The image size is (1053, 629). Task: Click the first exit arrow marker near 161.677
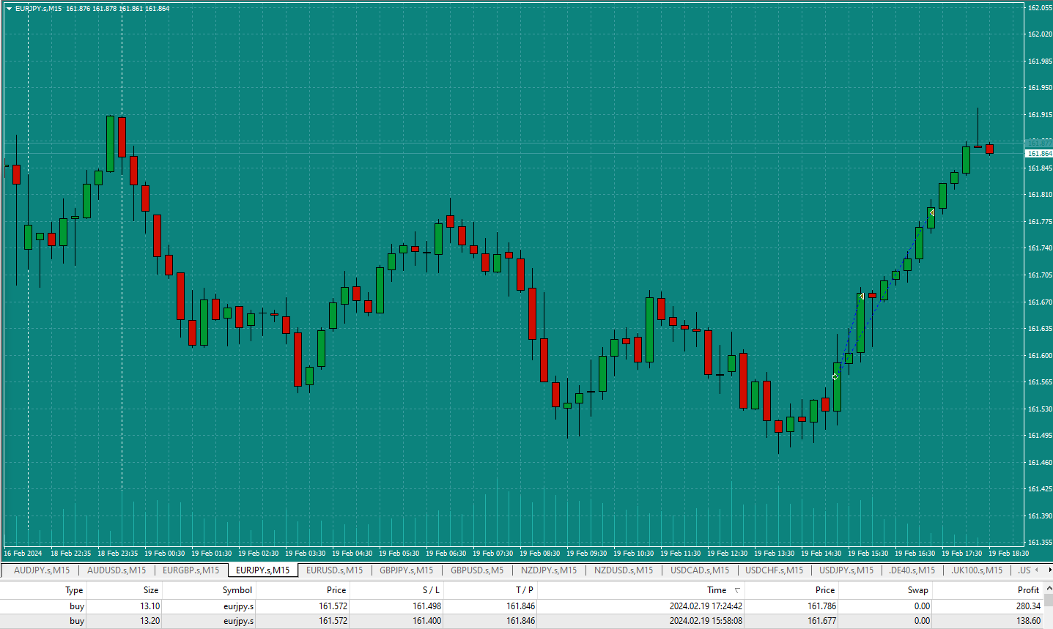click(x=862, y=297)
